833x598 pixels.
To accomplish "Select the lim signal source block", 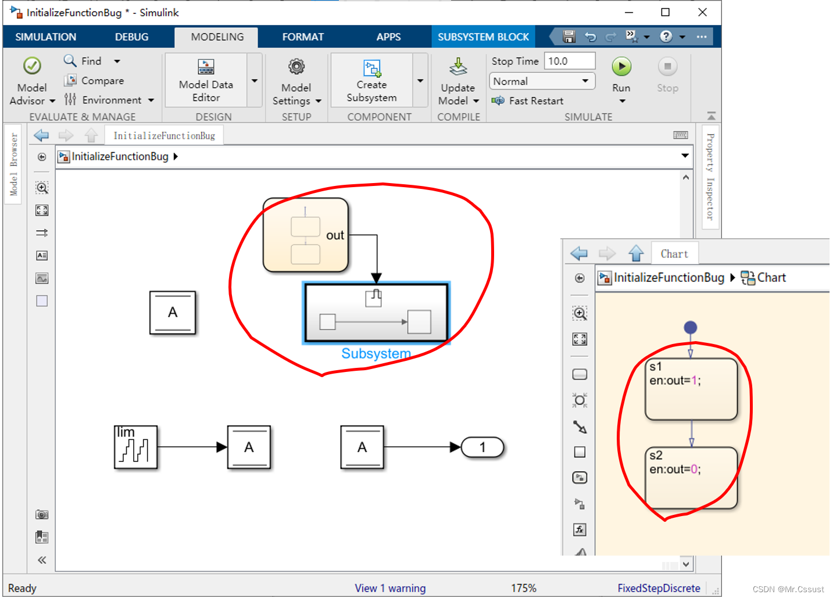I will [135, 447].
